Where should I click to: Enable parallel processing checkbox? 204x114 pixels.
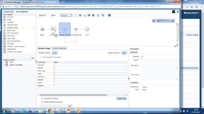[42, 102]
